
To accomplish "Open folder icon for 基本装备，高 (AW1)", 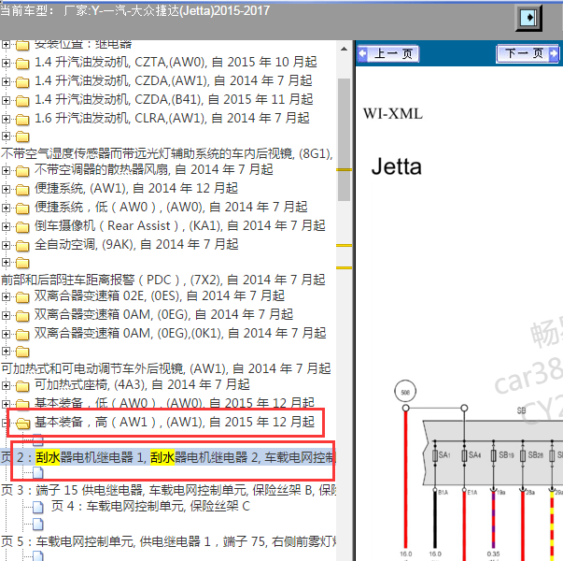I will point(23,424).
